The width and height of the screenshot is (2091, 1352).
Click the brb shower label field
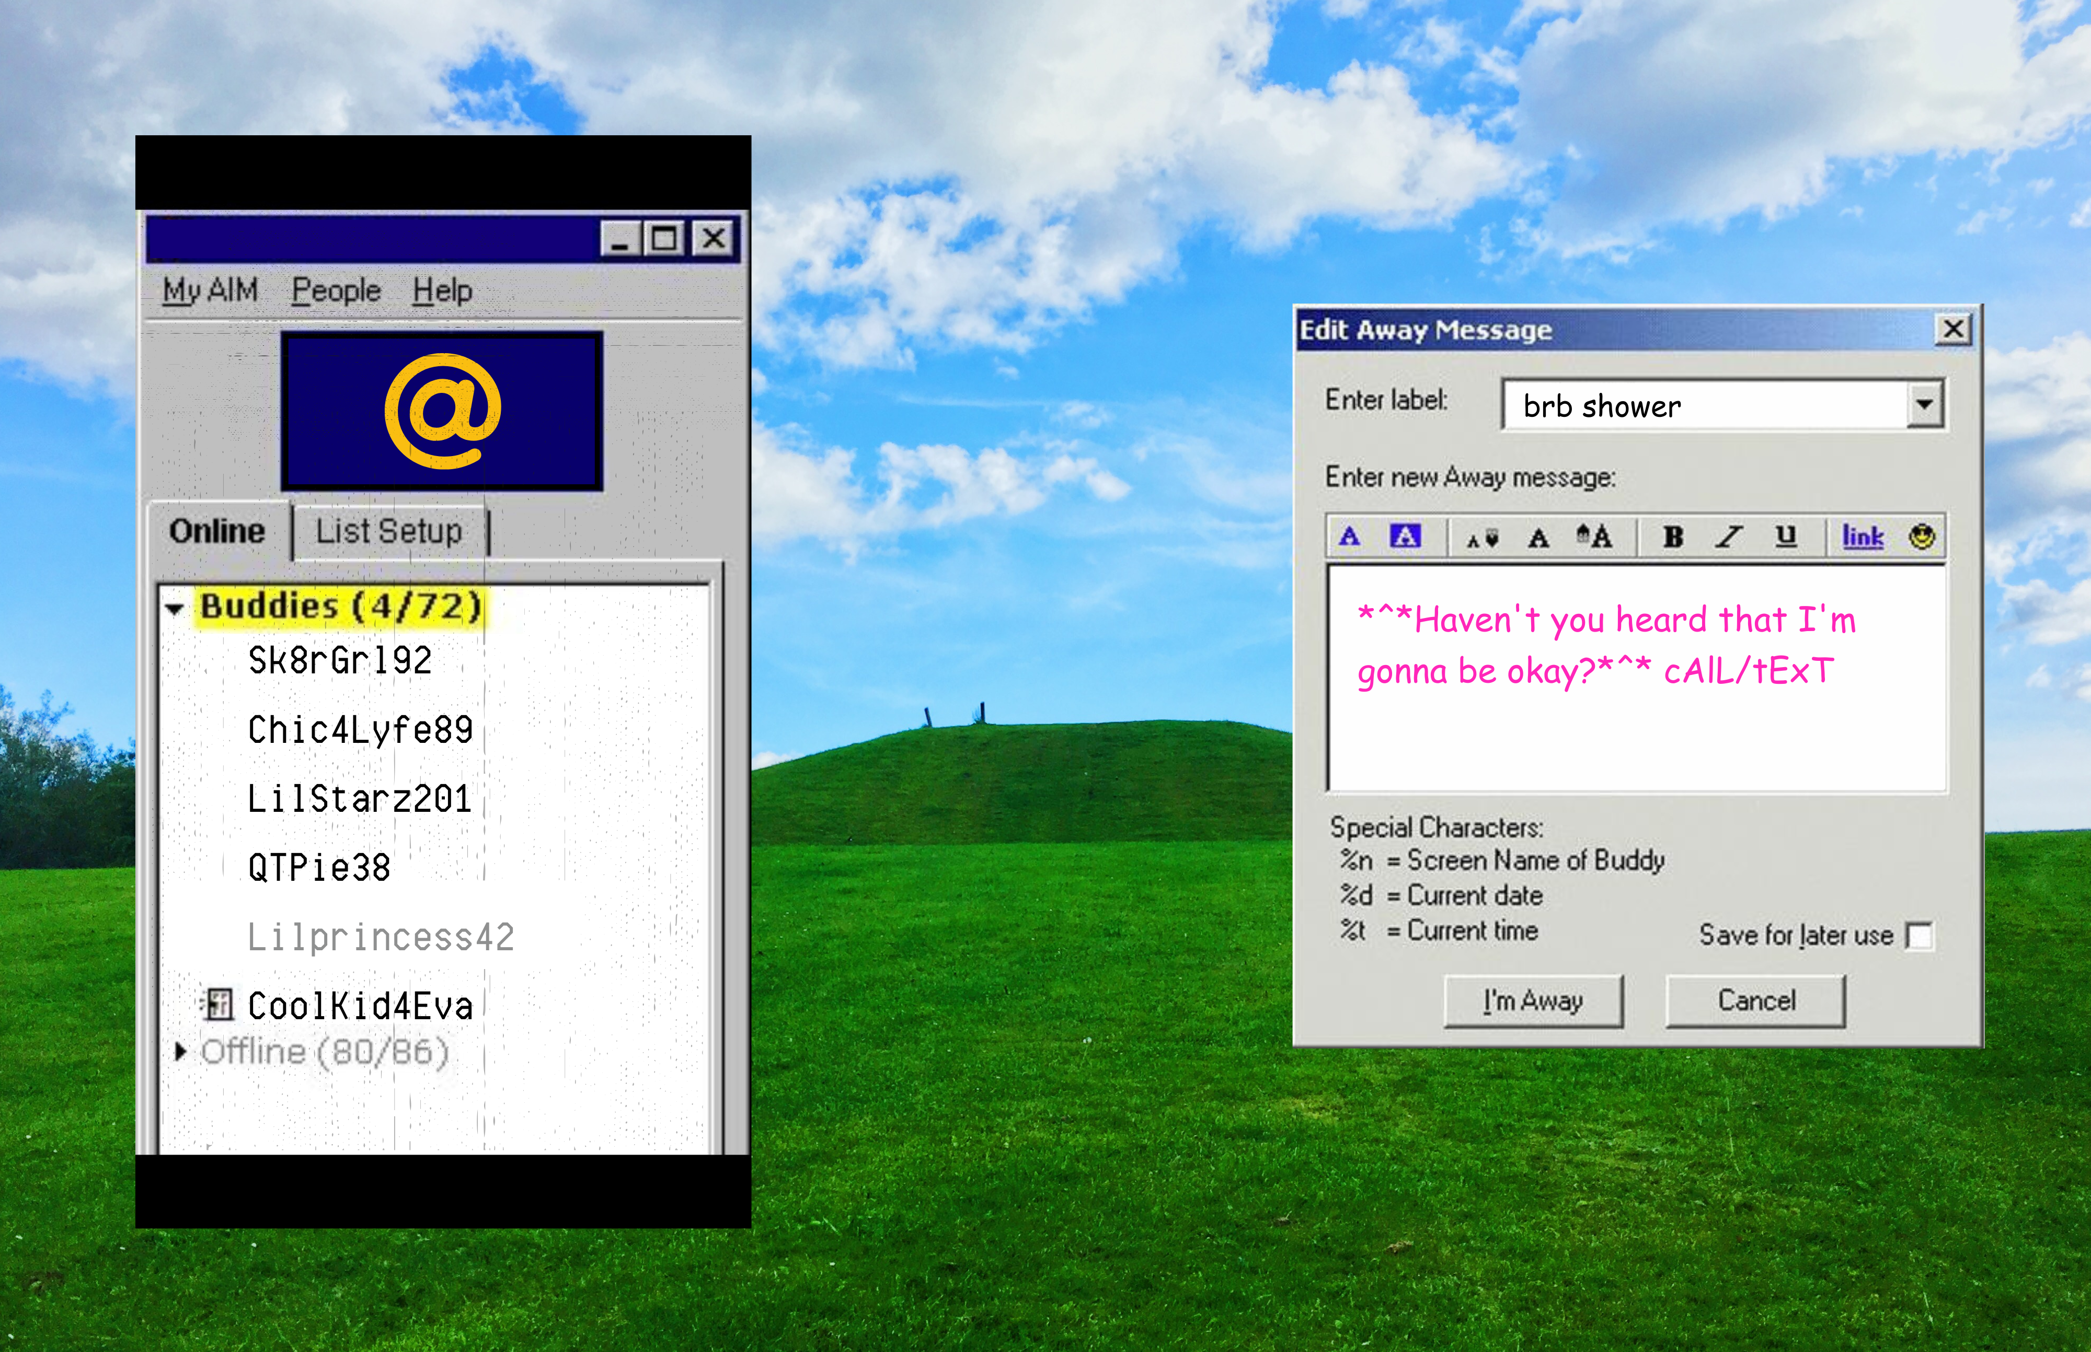pos(1705,405)
